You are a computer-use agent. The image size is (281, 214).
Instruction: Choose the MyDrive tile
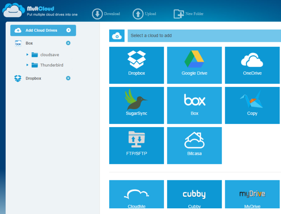tap(252, 197)
